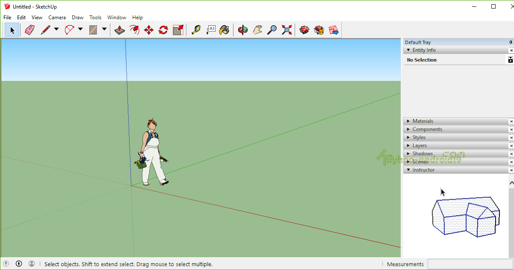Choose the Offset tool
This screenshot has width=514, height=270.
point(134,30)
